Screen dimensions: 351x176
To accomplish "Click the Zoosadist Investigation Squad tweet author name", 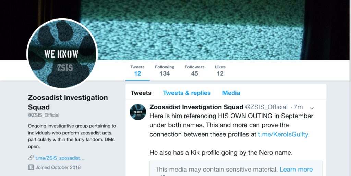I will click(196, 107).
